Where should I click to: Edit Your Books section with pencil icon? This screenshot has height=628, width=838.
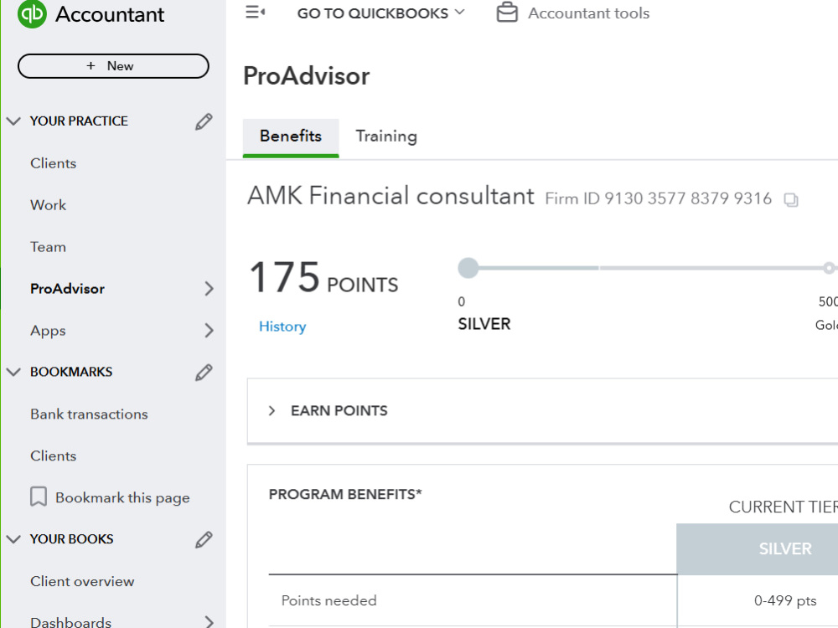pos(204,539)
